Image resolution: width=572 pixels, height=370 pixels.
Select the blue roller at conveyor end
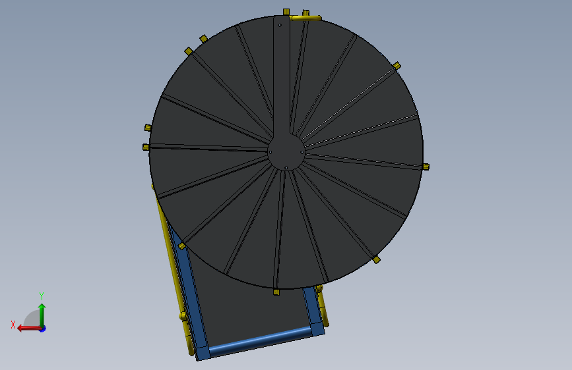[x=260, y=341]
